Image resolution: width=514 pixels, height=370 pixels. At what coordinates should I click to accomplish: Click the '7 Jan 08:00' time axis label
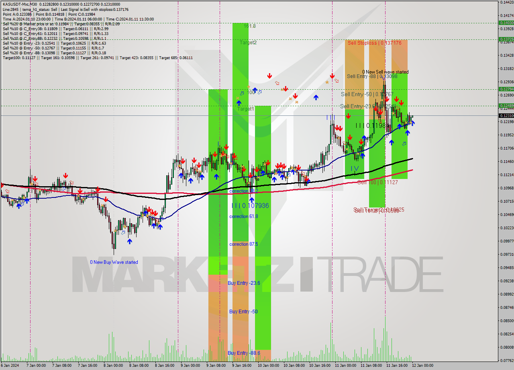pyautogui.click(x=62, y=366)
